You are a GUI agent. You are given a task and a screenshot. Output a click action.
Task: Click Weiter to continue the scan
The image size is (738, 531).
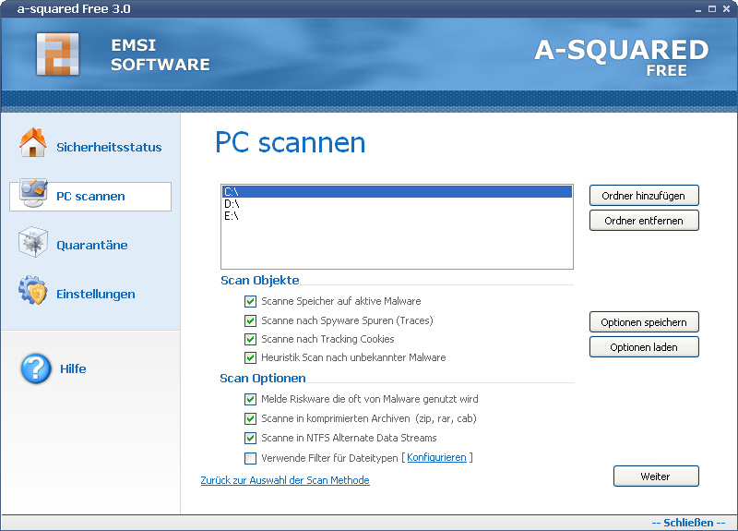pos(656,477)
